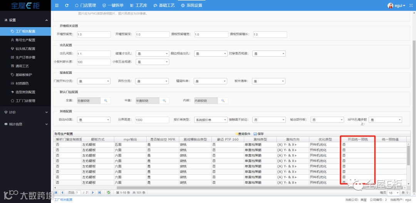The image size is (416, 203).
Task: Click the table's vertical scrollbar thumb
Action: tap(409, 155)
